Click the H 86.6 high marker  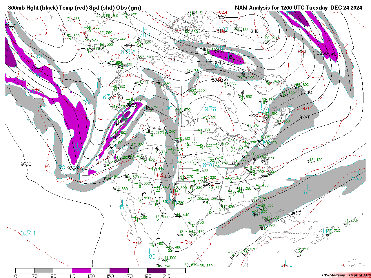click(305, 189)
